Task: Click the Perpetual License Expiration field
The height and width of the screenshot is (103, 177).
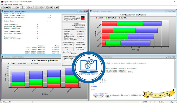Action: point(68,44)
